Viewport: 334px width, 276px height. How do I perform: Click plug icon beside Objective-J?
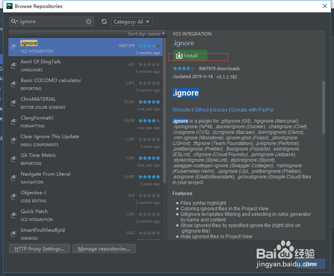click(x=14, y=197)
